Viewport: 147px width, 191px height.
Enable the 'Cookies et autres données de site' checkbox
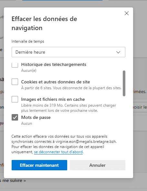15,82
